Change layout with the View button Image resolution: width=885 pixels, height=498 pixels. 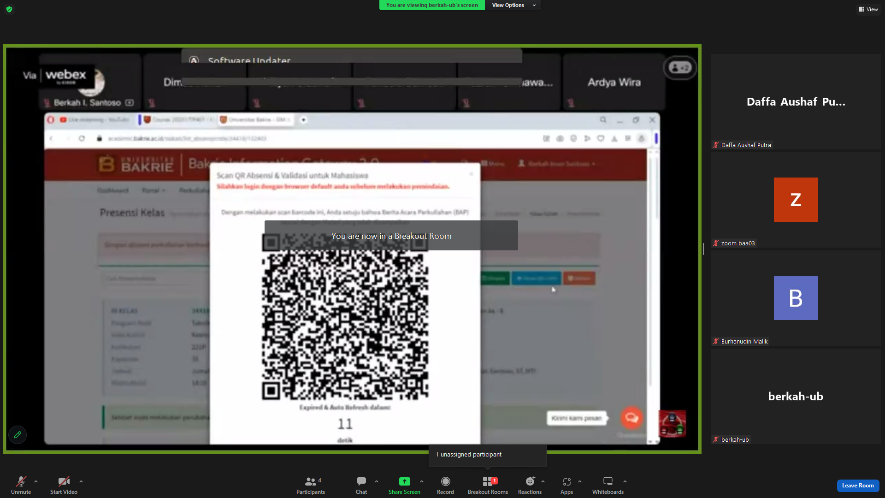868,9
